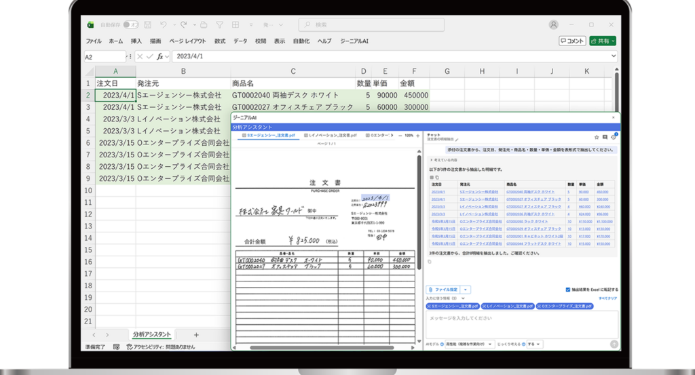Open the ファイル menu
The image size is (695, 375).
(x=93, y=41)
